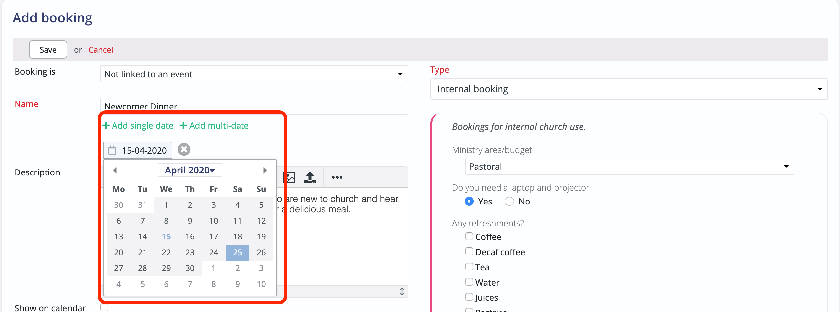
Task: Open the 'Not linked to an event' dropdown
Action: (254, 74)
